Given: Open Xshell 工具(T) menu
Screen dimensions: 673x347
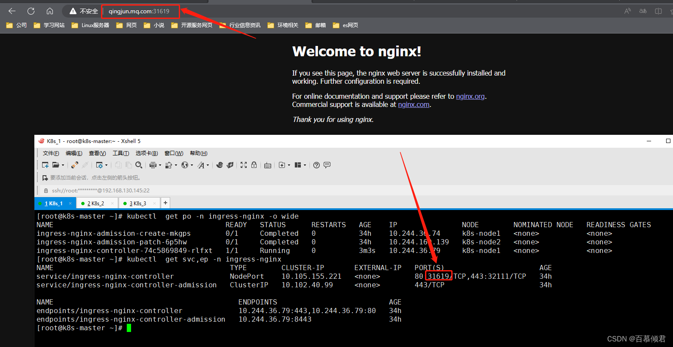Looking at the screenshot, I should coord(121,153).
